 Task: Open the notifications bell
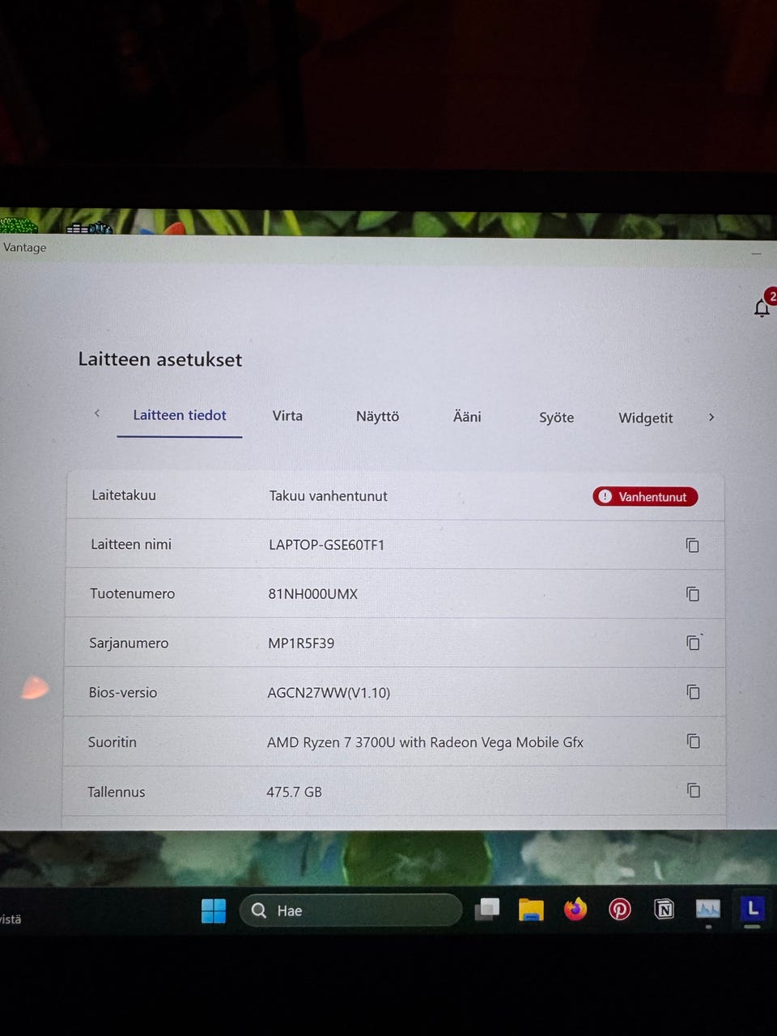tap(762, 308)
